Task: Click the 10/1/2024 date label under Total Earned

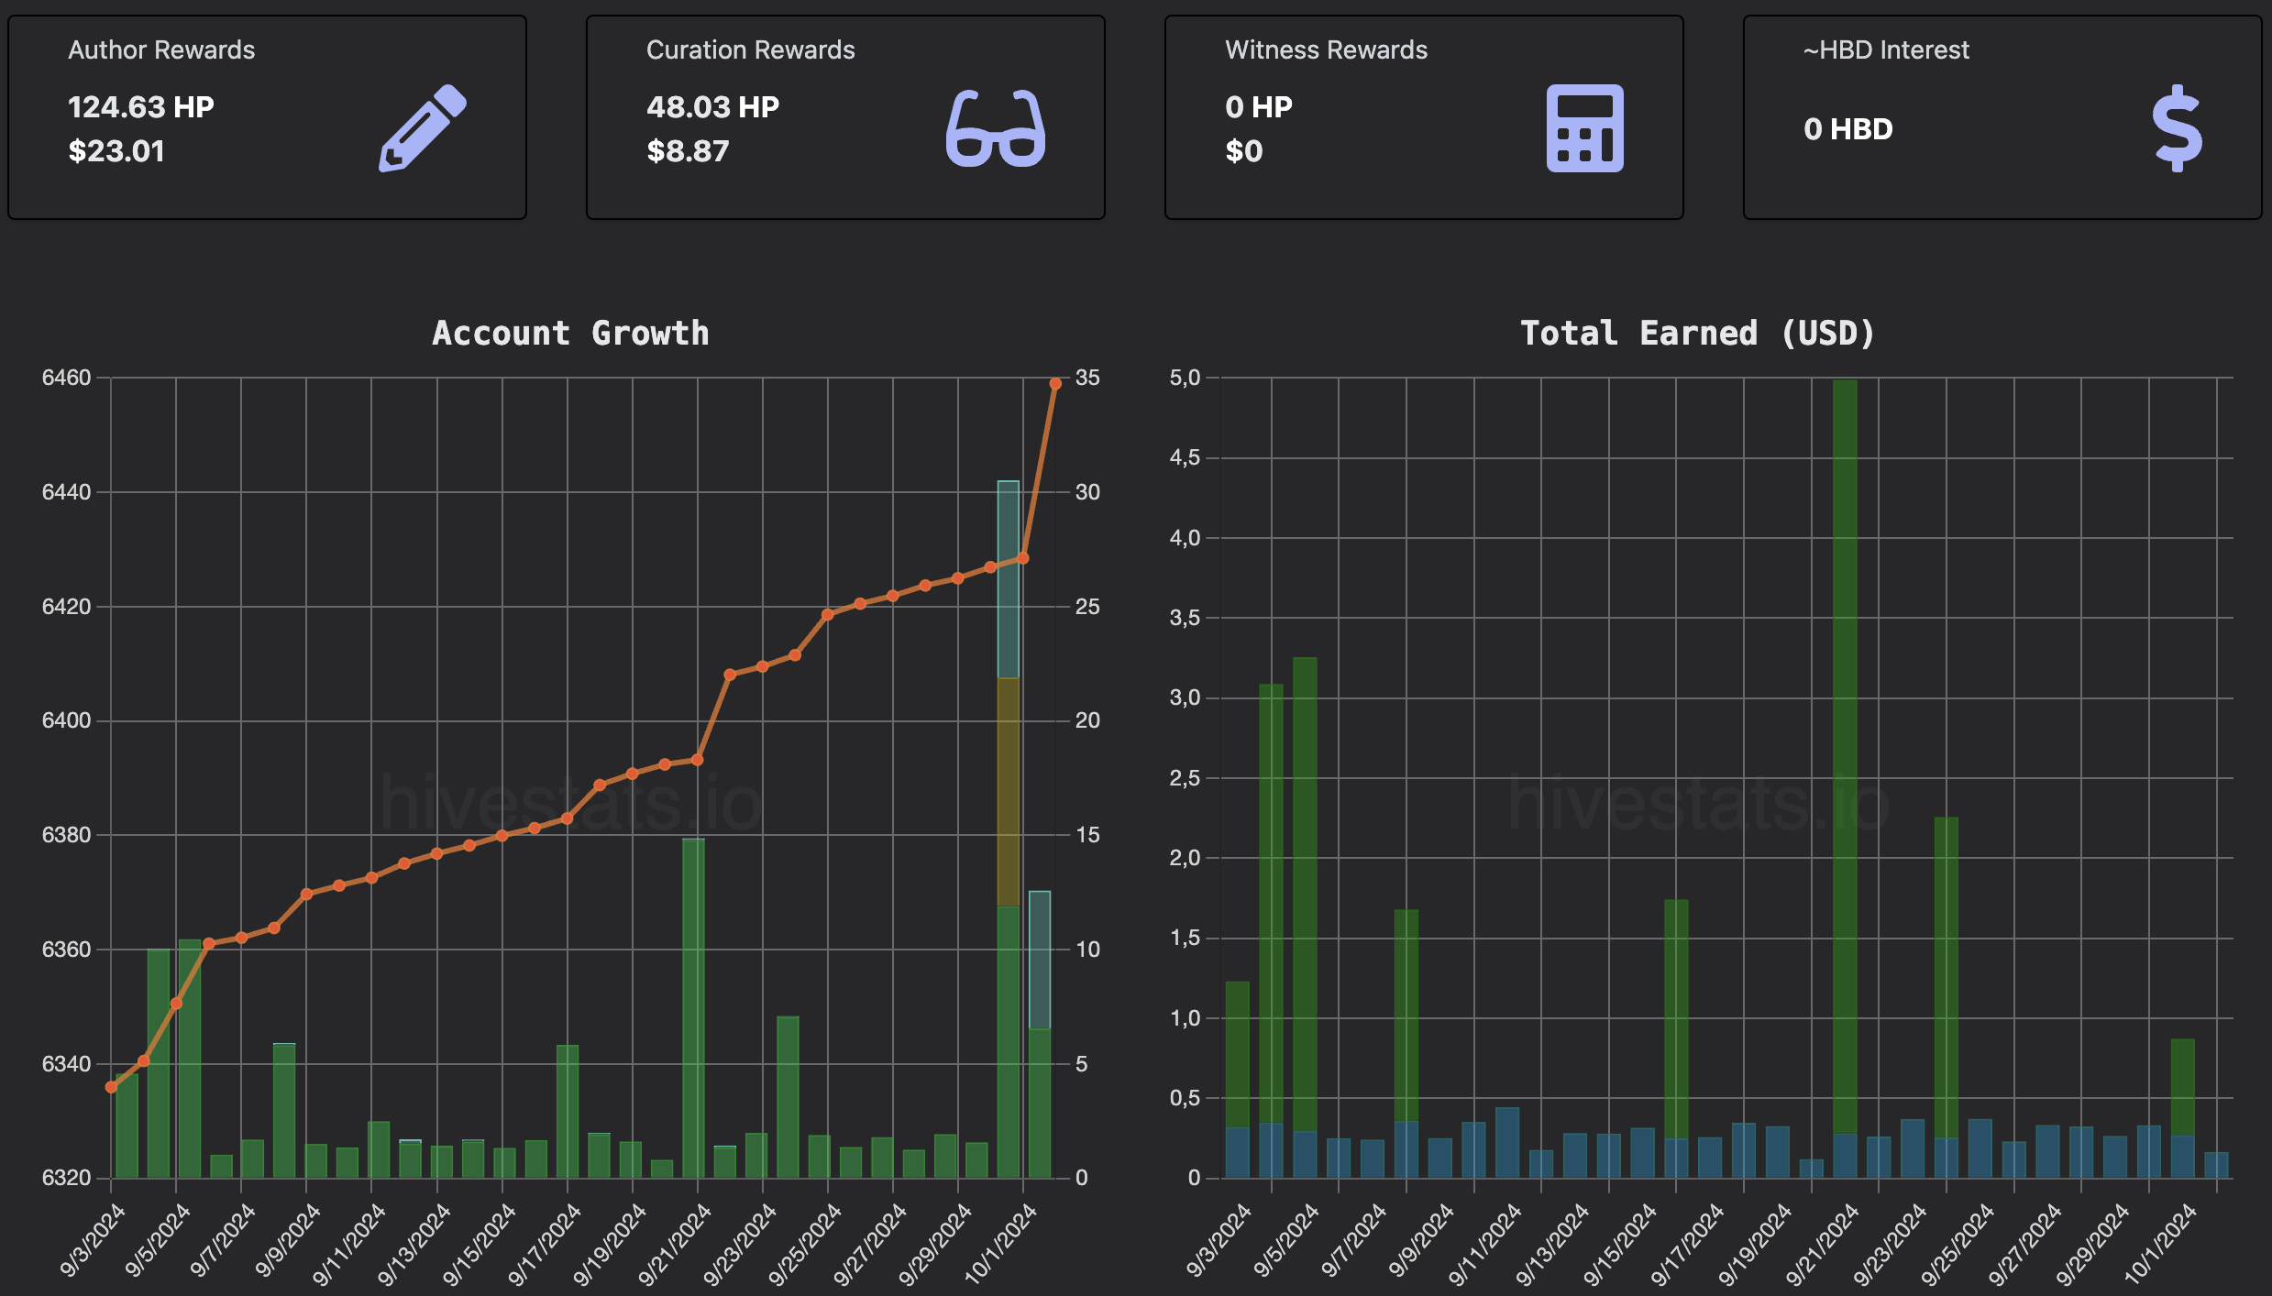Action: (2160, 1244)
